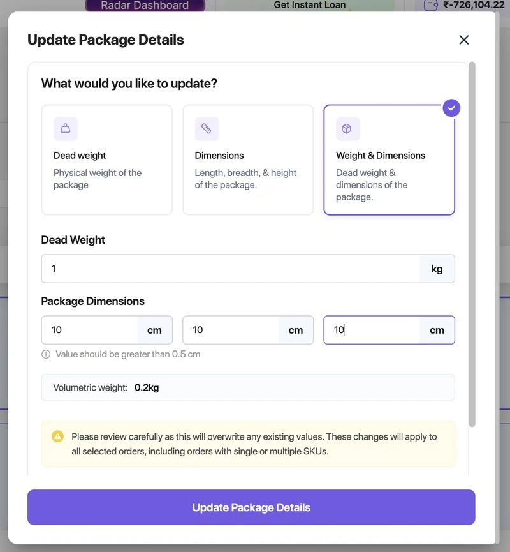Screen dimensions: 510x552
Task: Click the second package dimension field
Action: pyautogui.click(x=231, y=330)
